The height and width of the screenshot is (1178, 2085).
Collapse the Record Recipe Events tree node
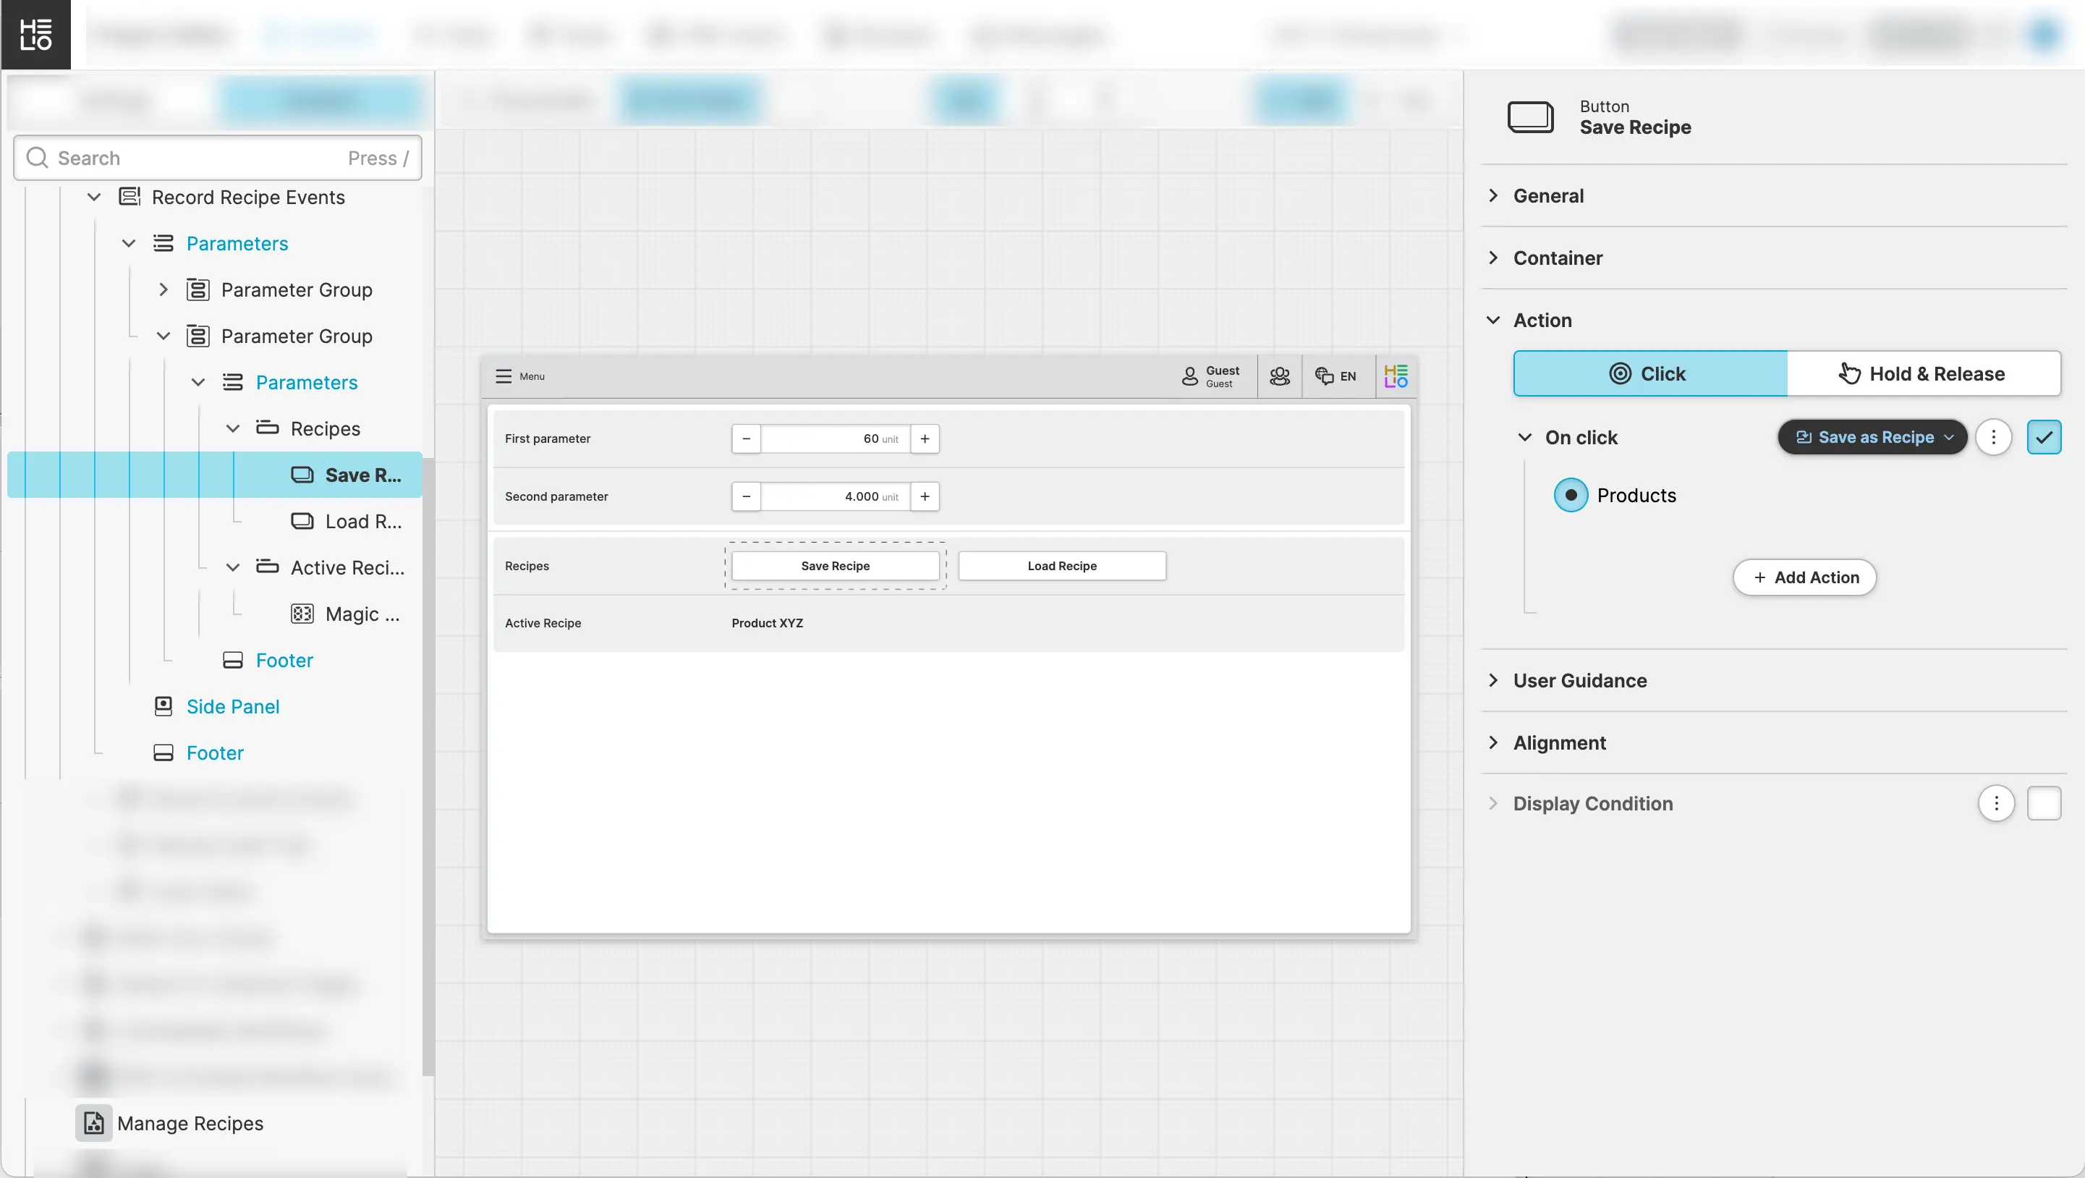94,198
